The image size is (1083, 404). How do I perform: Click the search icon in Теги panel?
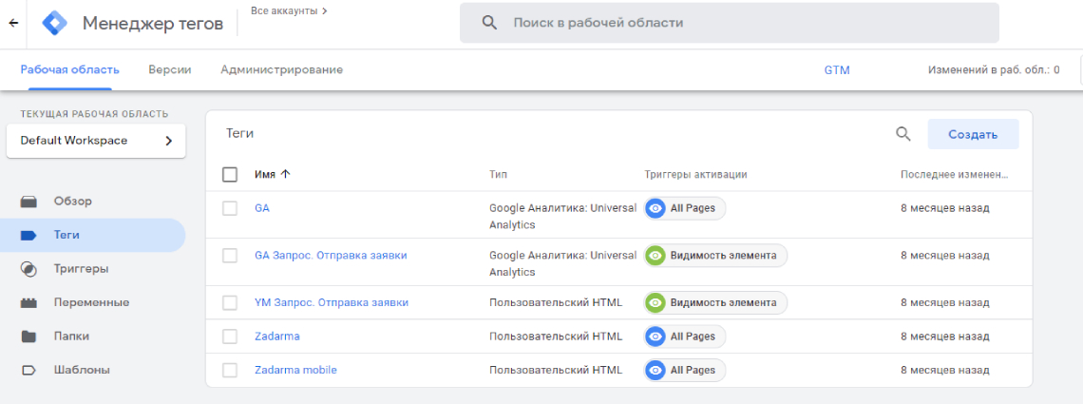point(902,133)
